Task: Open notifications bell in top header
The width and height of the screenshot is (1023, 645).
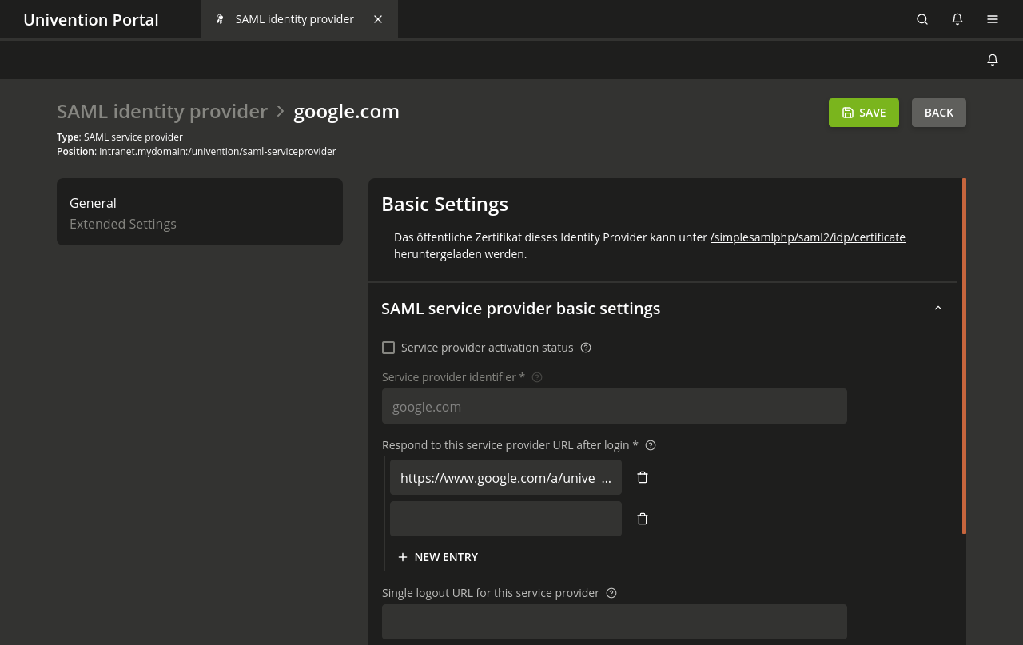Action: click(x=957, y=19)
